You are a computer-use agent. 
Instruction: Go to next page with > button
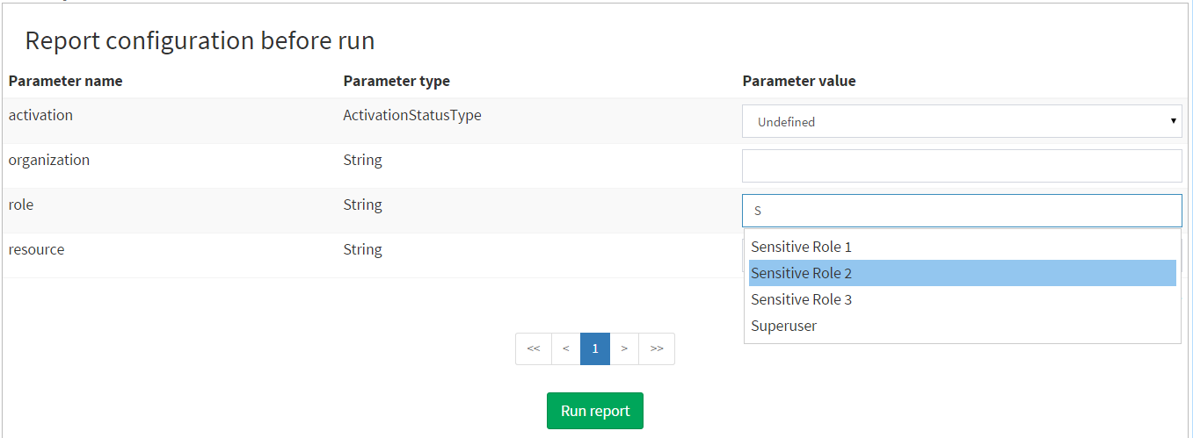tap(624, 348)
